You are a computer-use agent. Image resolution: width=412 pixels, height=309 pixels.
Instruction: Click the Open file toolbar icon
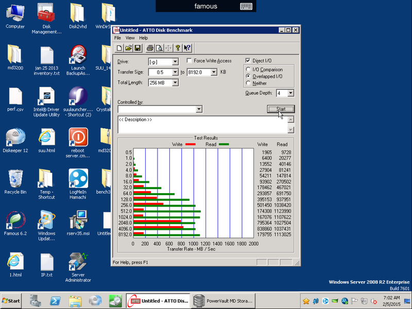click(x=129, y=48)
